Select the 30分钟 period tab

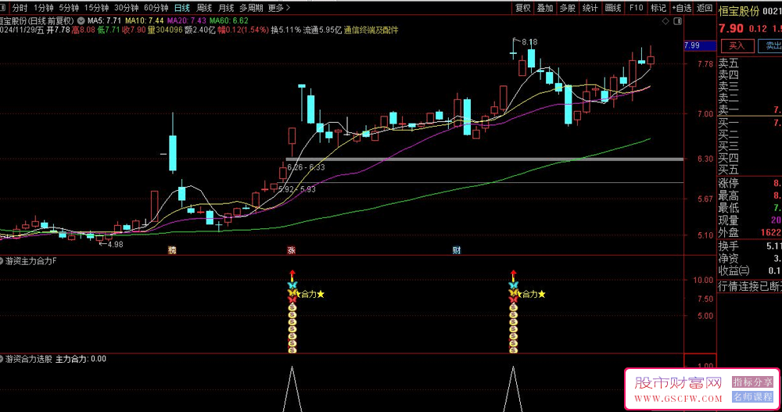click(126, 8)
